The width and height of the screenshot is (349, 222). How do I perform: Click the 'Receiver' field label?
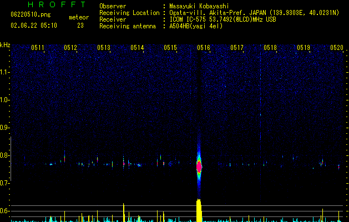coord(113,19)
